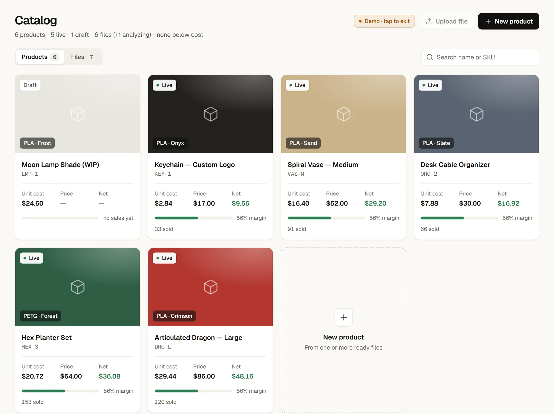The width and height of the screenshot is (554, 414).
Task: Click the PLA · Crimson material tag
Action: [174, 316]
